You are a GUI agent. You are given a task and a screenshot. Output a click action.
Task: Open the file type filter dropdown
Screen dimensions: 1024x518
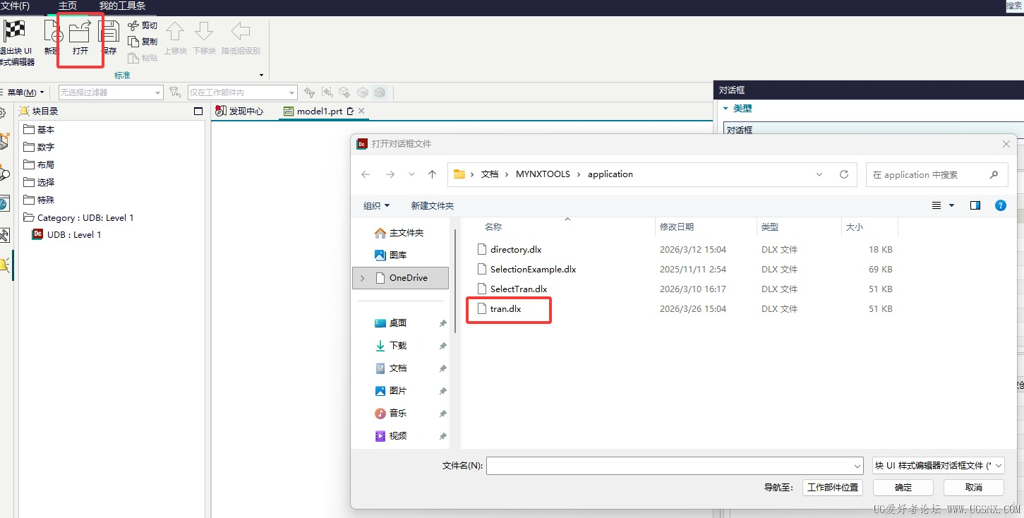(x=938, y=466)
